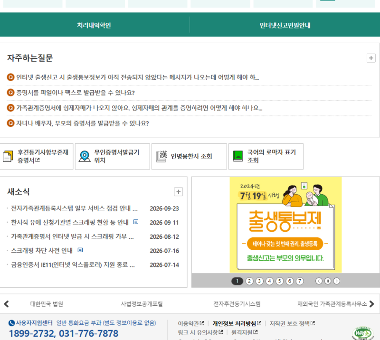Select banner slide 3 indicator

pyautogui.click(x=259, y=281)
